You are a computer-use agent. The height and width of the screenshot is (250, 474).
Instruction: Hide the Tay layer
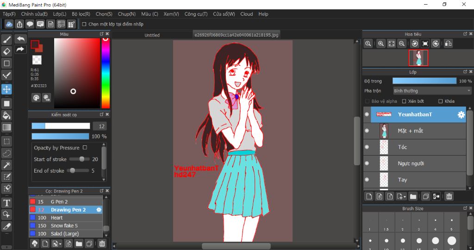tap(367, 180)
